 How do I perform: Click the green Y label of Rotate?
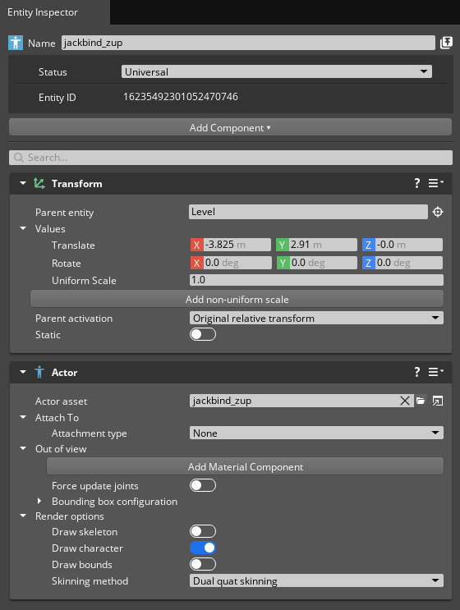[x=283, y=263]
